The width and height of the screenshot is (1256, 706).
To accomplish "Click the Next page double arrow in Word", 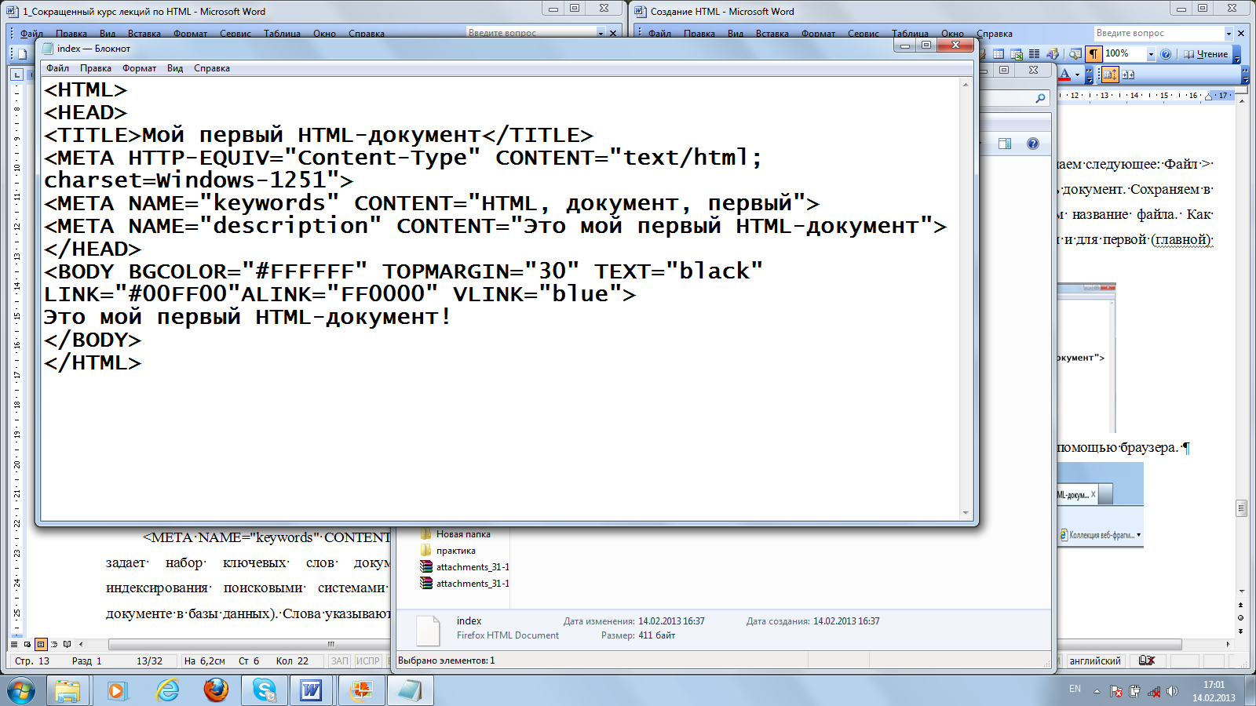I will pyautogui.click(x=1240, y=631).
